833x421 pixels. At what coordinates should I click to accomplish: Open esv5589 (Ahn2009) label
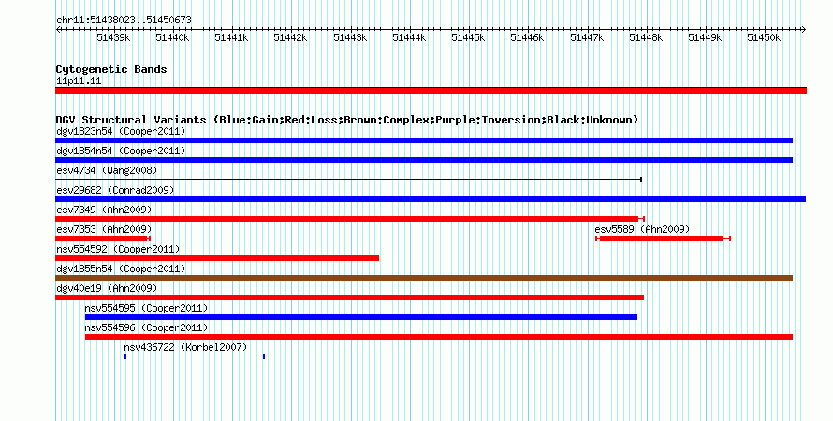[642, 229]
